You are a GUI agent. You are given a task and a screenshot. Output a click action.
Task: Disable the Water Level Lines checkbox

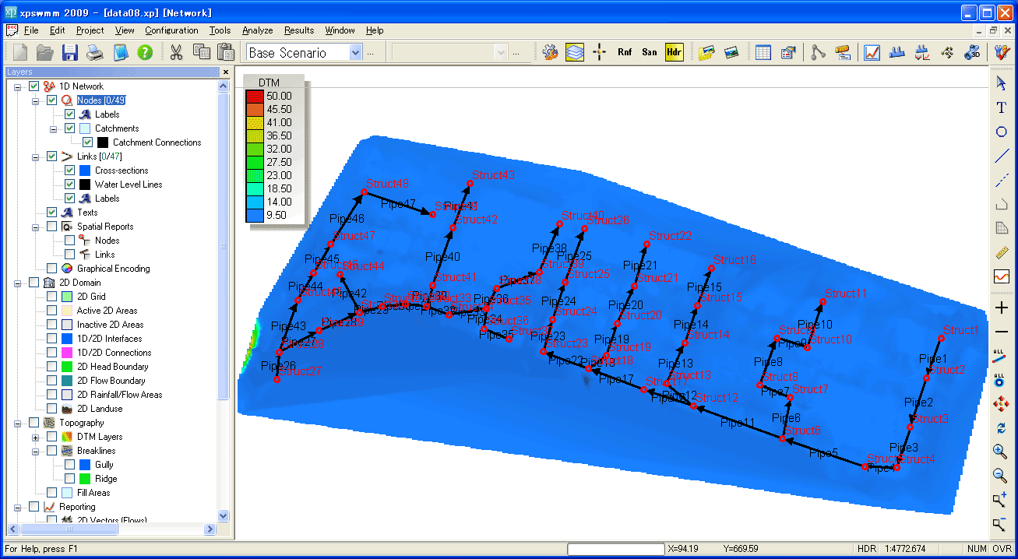(x=69, y=185)
